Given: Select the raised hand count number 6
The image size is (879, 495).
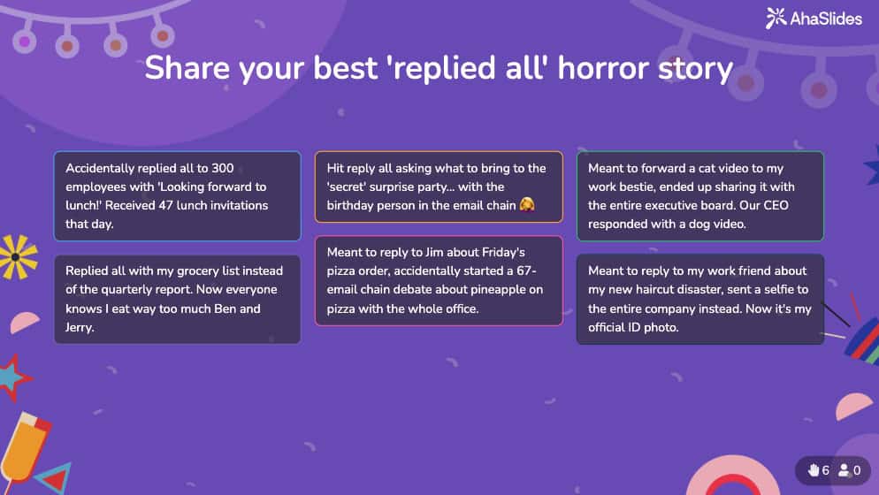Looking at the screenshot, I should click(826, 470).
